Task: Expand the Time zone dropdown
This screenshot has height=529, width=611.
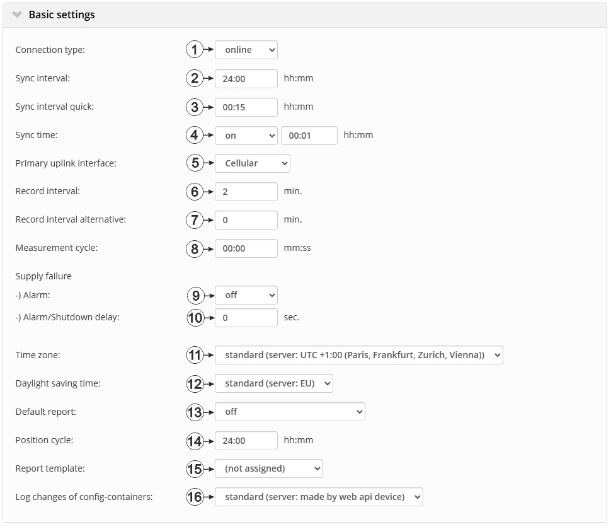Action: pyautogui.click(x=358, y=355)
